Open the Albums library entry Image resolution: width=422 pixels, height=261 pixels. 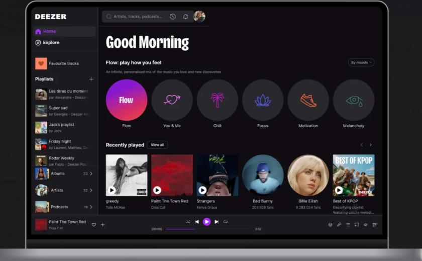pyautogui.click(x=64, y=173)
